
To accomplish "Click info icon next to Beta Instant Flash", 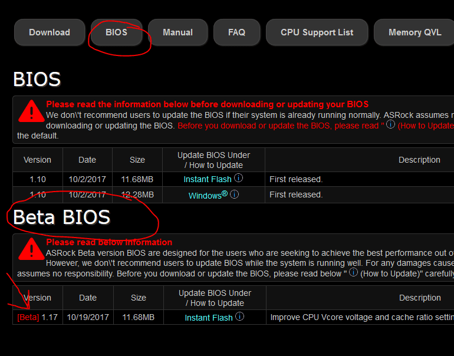I will [x=239, y=316].
